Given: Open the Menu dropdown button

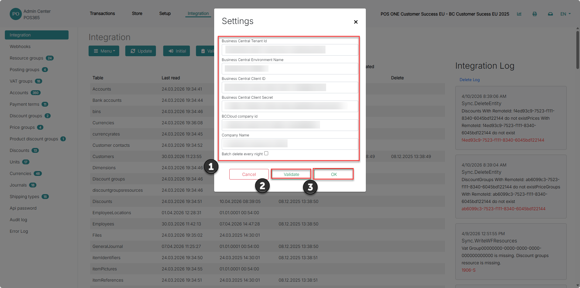Looking at the screenshot, I should coord(104,51).
